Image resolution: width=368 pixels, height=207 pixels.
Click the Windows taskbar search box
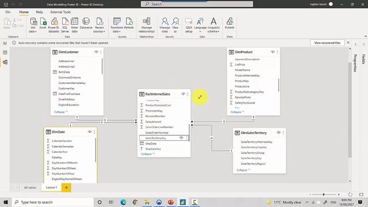point(52,202)
